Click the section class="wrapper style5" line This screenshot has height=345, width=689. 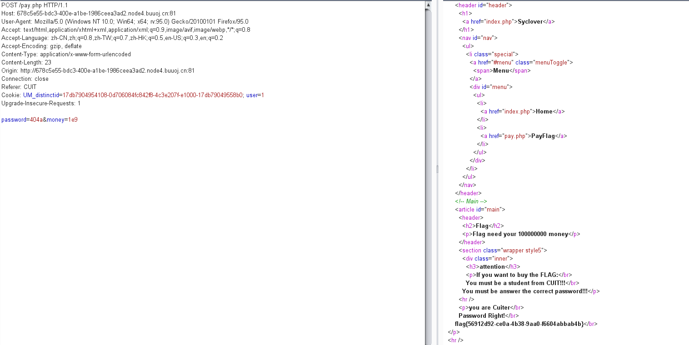click(503, 251)
